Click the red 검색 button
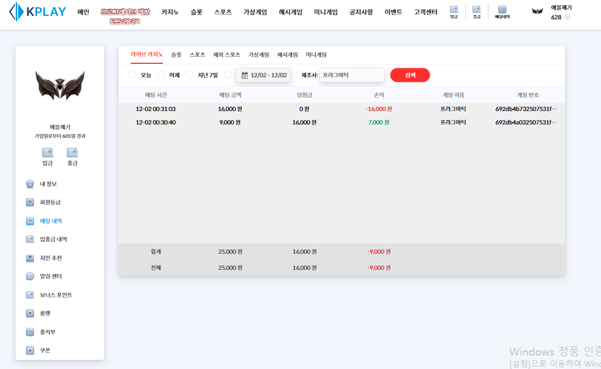 410,75
